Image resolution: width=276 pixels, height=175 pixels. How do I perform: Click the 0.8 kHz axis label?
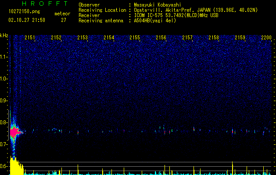4,122
